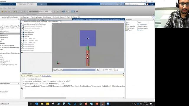Open the View convention dropdown
Image resolution: width=189 pixels, height=106 pixels.
[x=45, y=11]
